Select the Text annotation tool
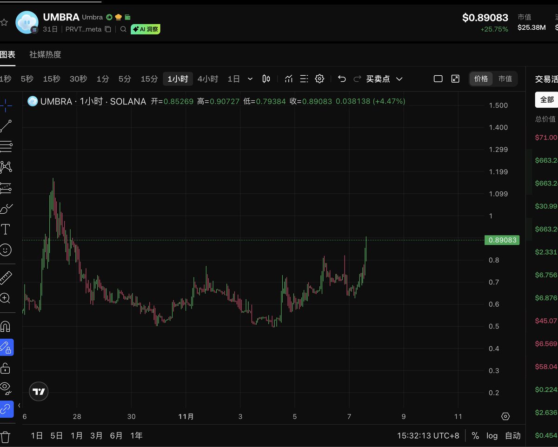558x447 pixels. tap(6, 229)
